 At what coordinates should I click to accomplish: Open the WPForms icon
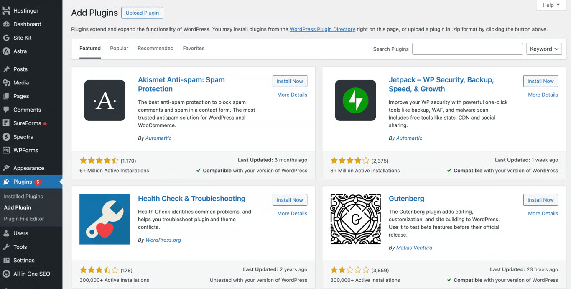(6, 150)
